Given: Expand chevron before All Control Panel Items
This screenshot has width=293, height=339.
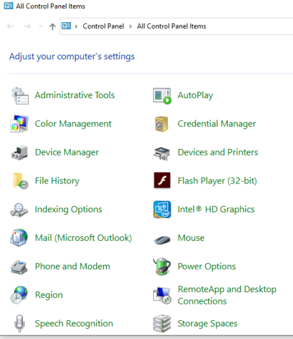Looking at the screenshot, I should 130,27.
